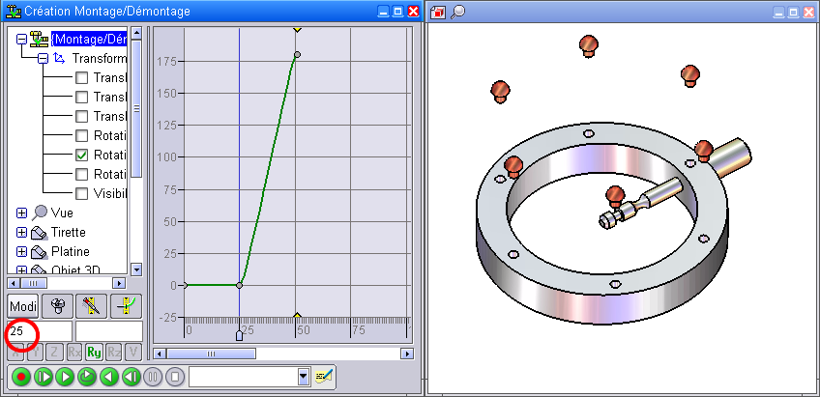Toggle the green Ry axis button

[94, 353]
